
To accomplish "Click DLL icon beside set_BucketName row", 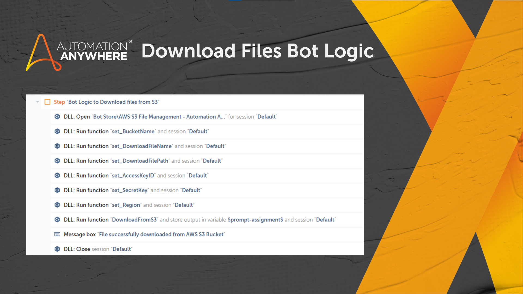I will click(57, 131).
